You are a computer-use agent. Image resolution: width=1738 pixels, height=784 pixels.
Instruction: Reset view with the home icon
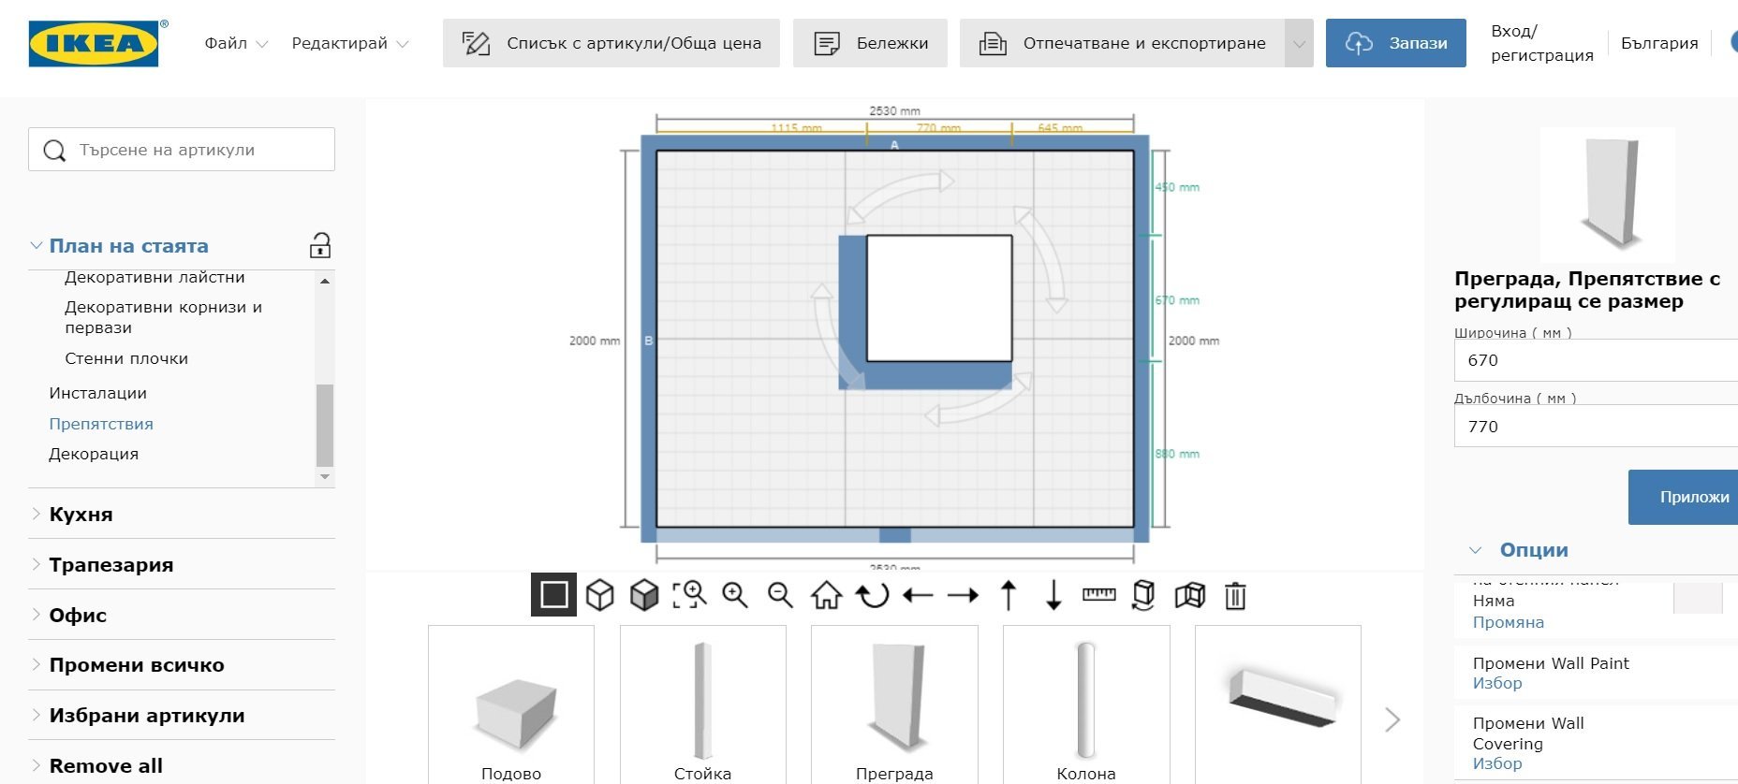[x=826, y=595]
